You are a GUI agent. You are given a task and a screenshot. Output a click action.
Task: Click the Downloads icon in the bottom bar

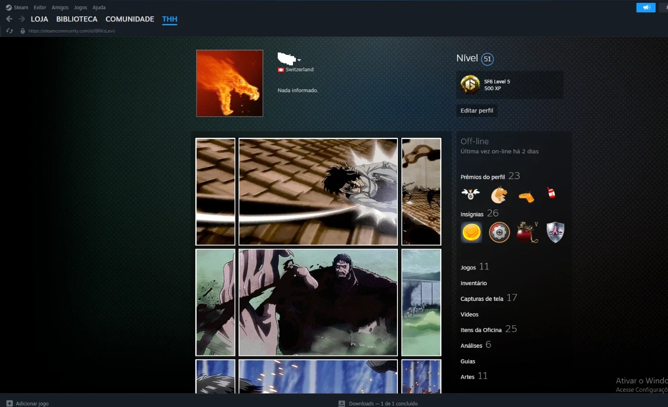click(x=342, y=404)
